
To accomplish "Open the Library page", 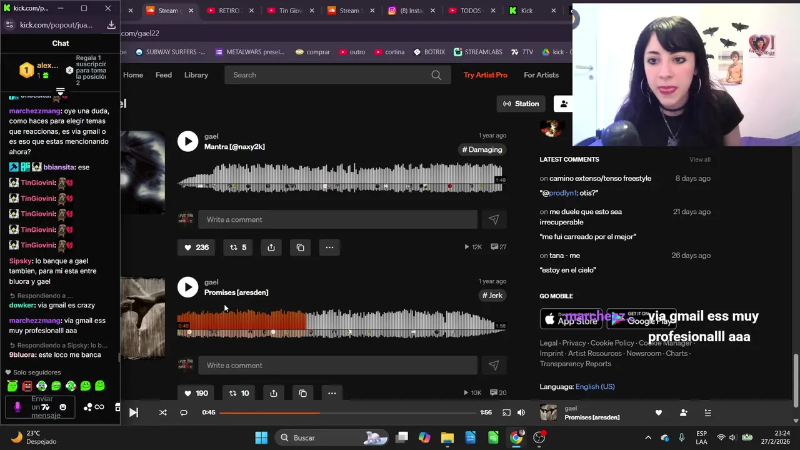I will click(x=196, y=75).
